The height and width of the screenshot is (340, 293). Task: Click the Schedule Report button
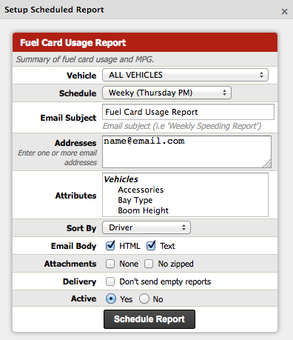[x=149, y=319]
